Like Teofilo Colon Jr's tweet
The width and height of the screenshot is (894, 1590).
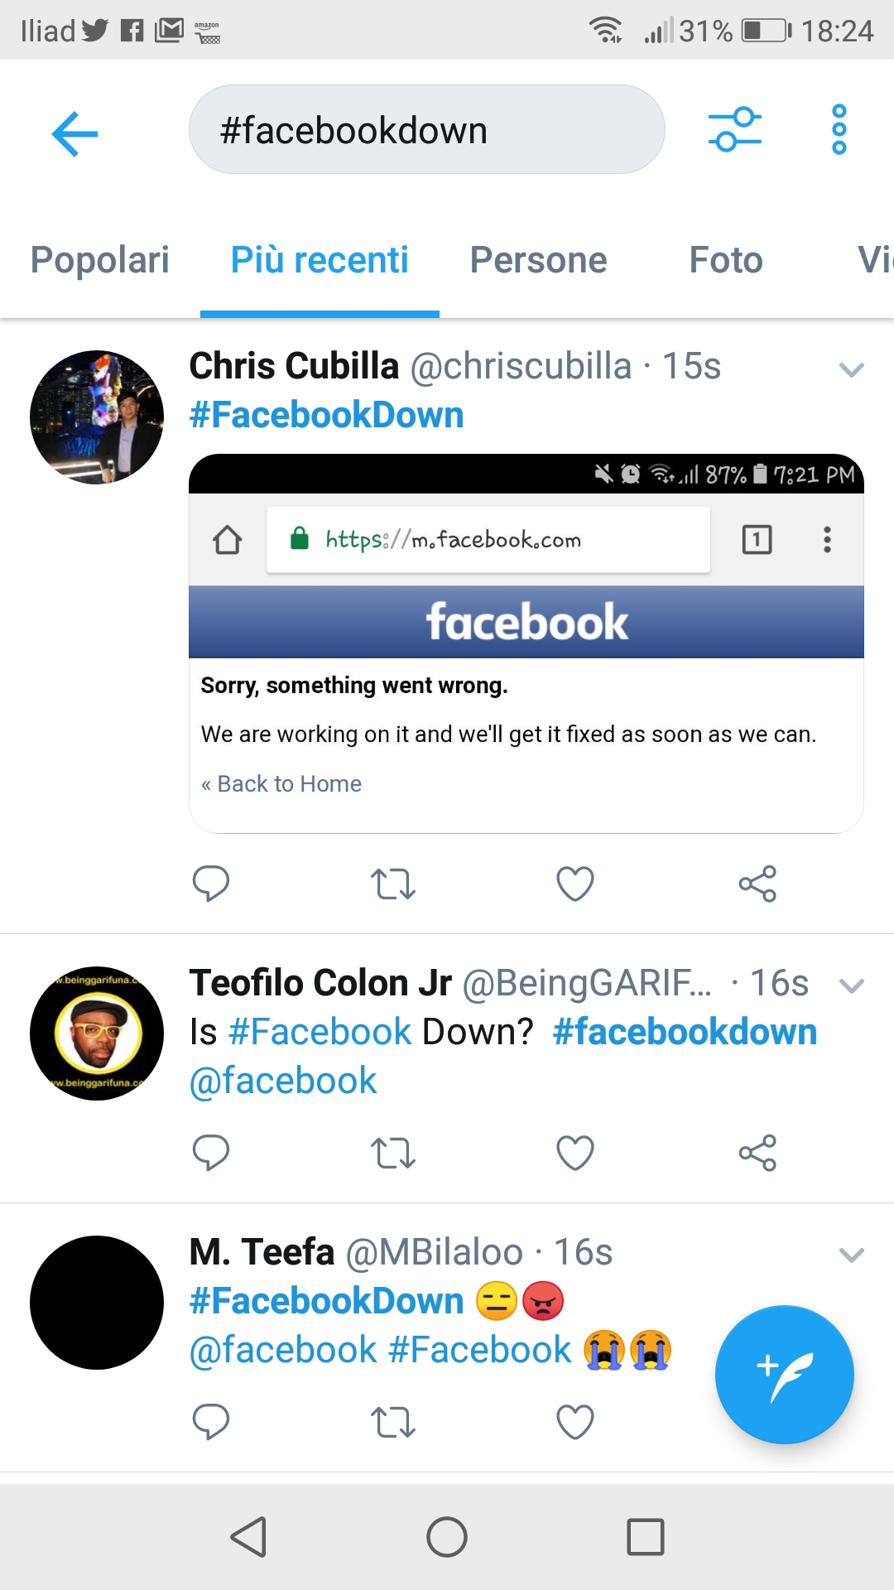[x=575, y=1153]
